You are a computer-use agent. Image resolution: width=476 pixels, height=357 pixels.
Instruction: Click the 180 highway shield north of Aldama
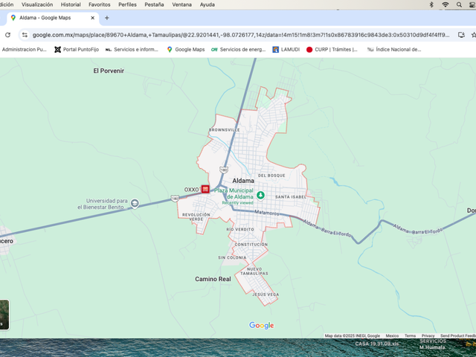[224, 170]
